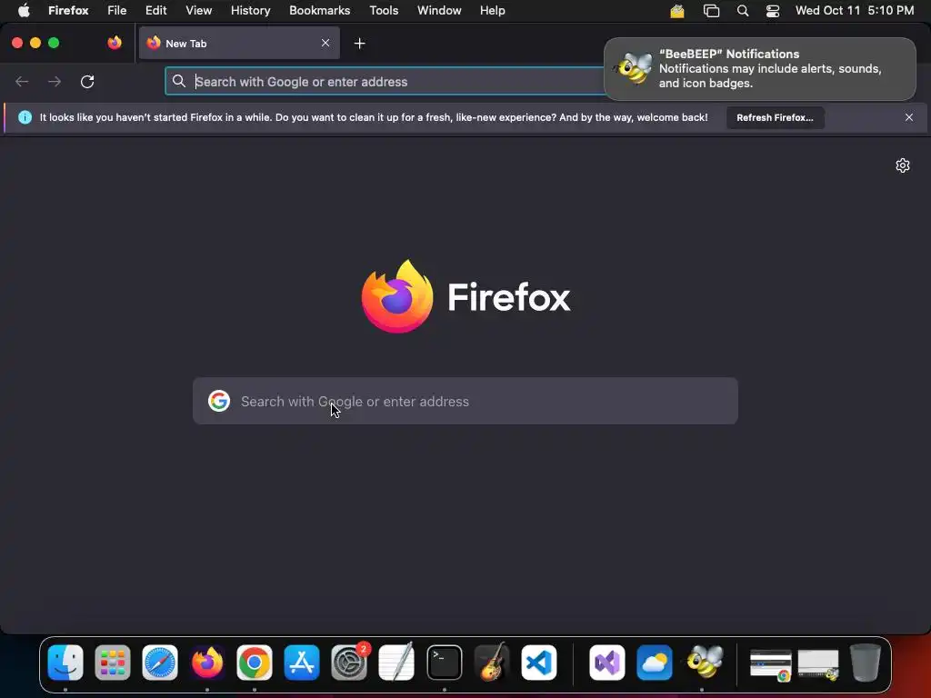Go back with the back arrow
Screen dimensions: 931x698
click(x=22, y=81)
